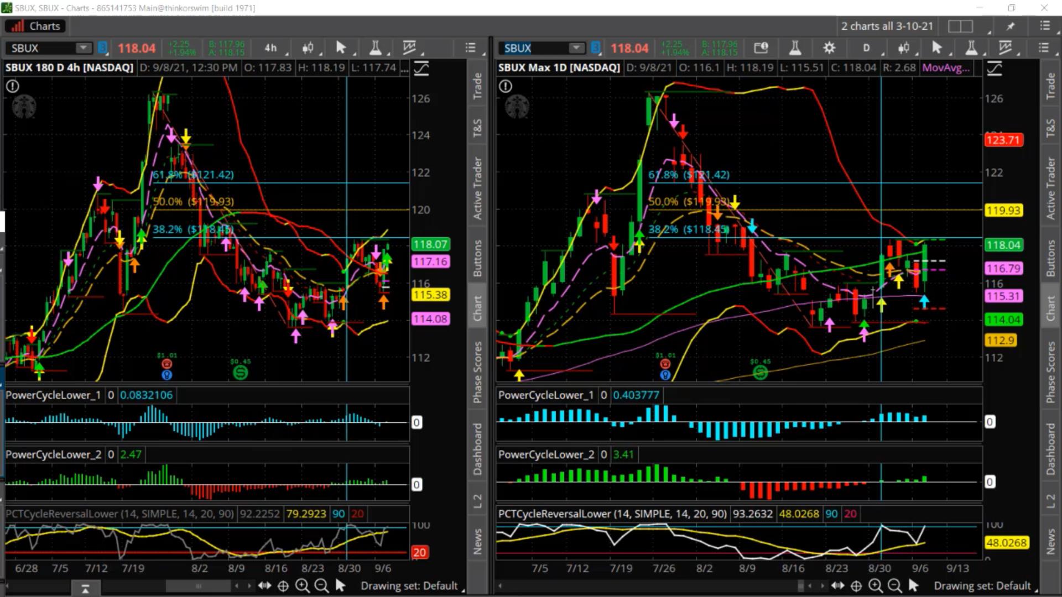
Task: Open the Patterns icon in left chart toolbar
Action: pyautogui.click(x=409, y=48)
